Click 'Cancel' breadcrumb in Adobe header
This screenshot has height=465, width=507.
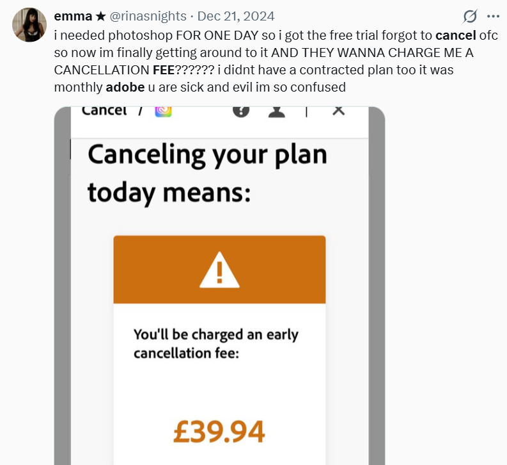[x=104, y=110]
